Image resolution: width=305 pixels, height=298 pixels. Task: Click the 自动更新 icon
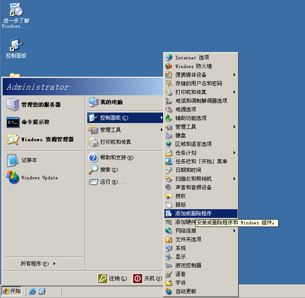coord(169,292)
